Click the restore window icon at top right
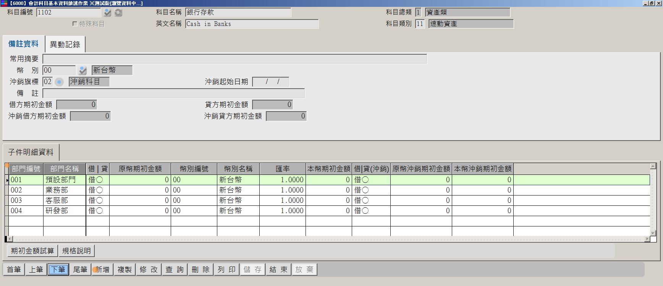Viewport: 663px width, 286px height. (652, 3)
